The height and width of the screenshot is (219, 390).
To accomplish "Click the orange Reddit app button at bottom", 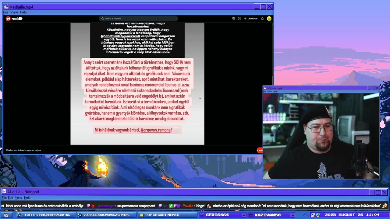I will [x=260, y=150].
